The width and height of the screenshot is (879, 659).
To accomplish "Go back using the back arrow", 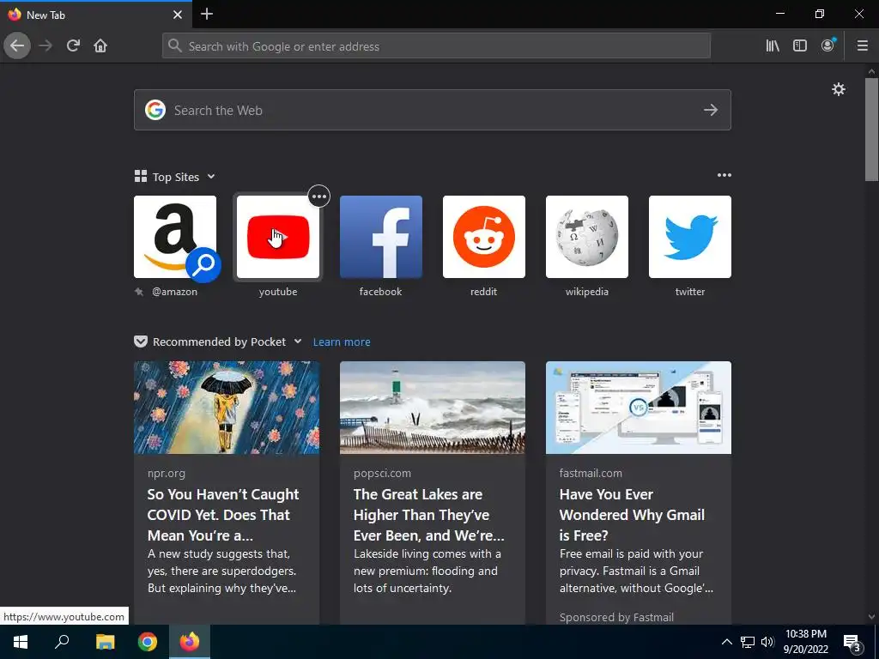I will (17, 46).
